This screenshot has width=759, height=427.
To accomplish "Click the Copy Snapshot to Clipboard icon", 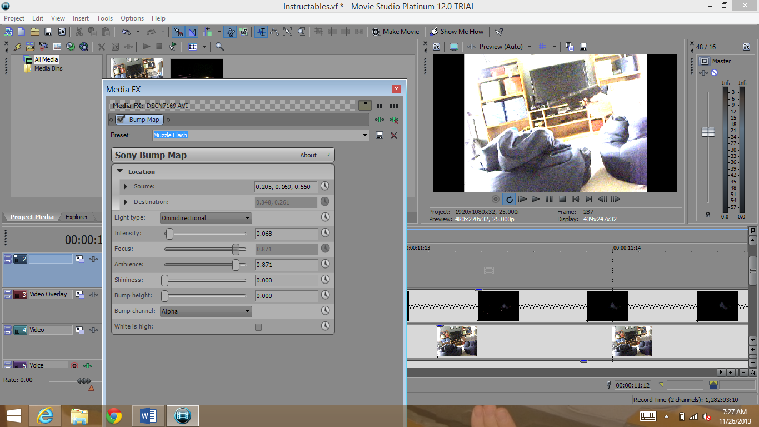I will tap(570, 47).
